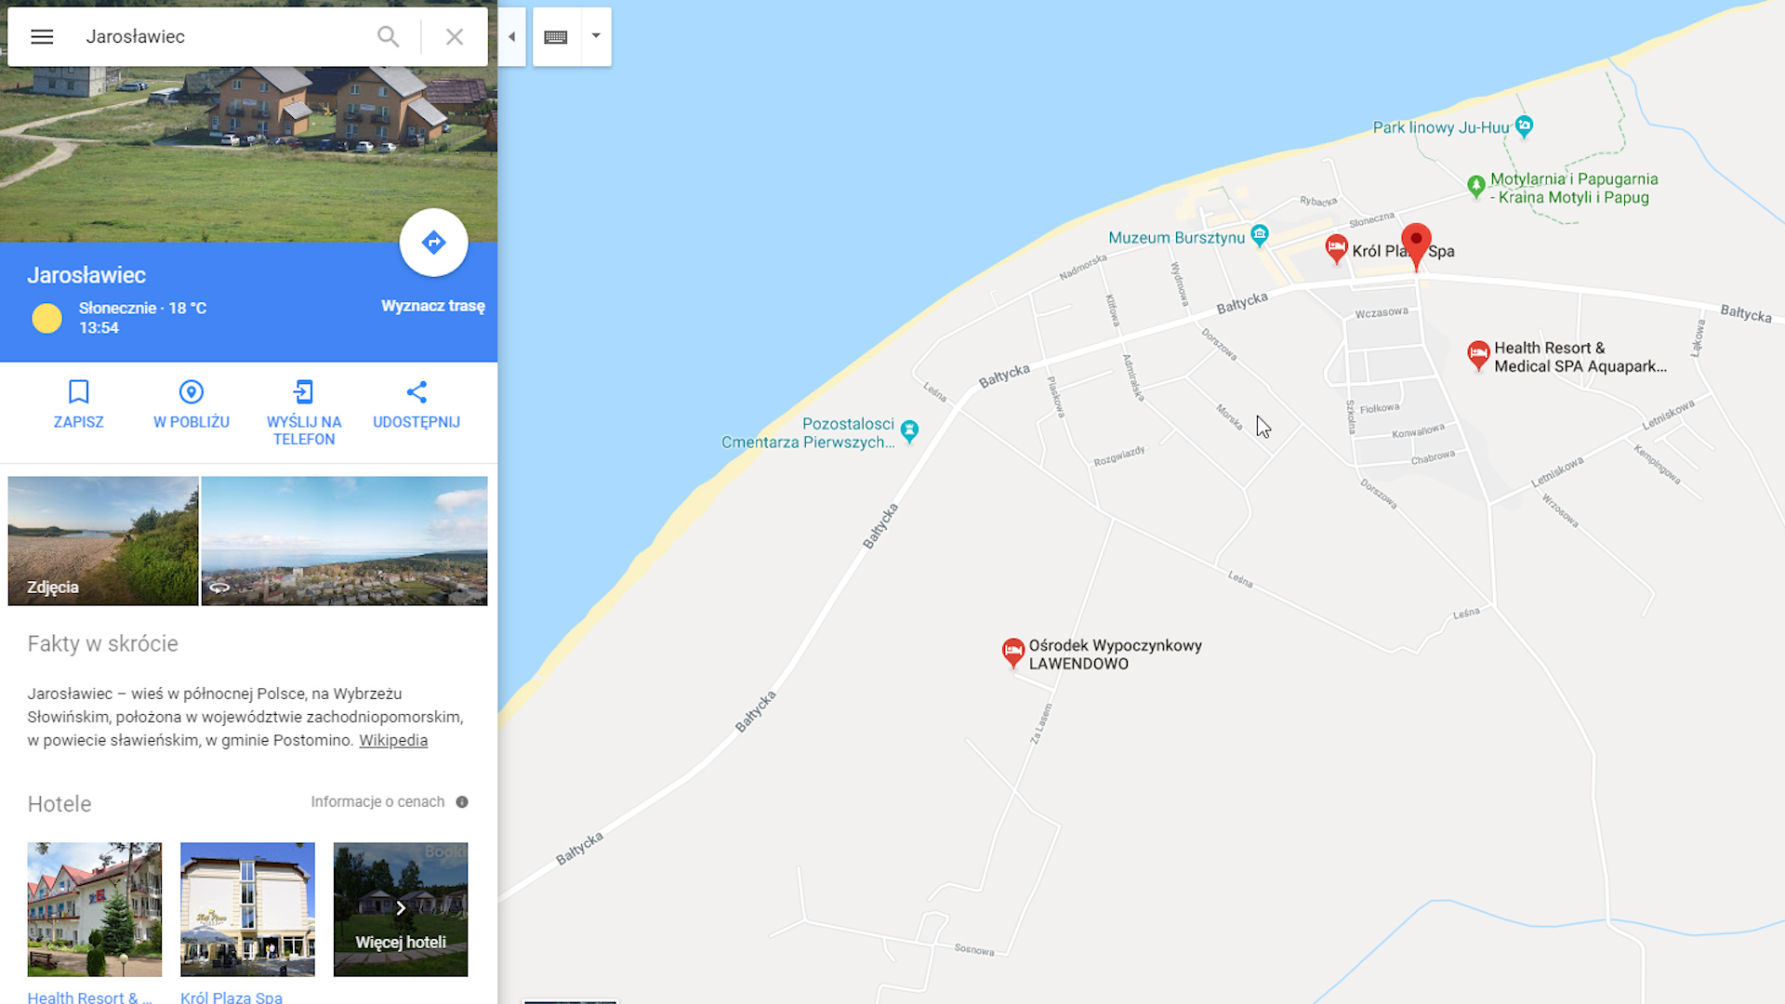Send to phone via Wyślij na telefon
Image resolution: width=1785 pixels, height=1004 pixels.
click(x=304, y=412)
